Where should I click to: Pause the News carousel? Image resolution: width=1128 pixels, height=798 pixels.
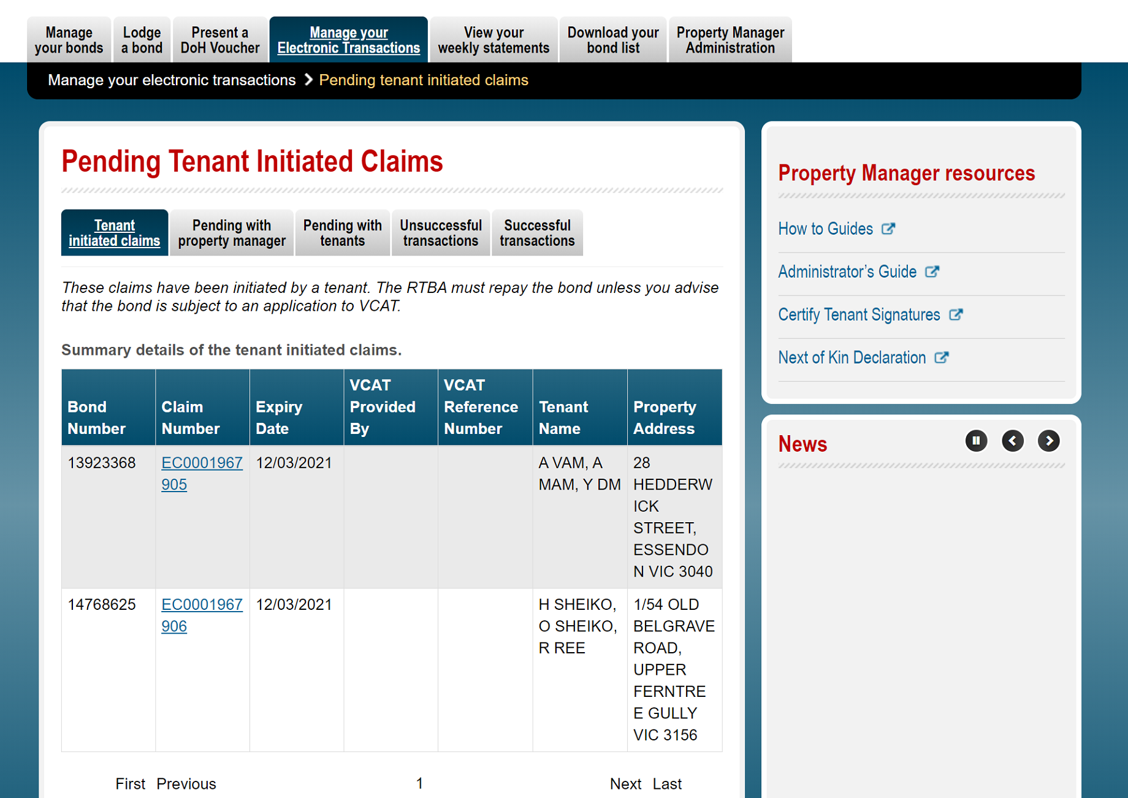[976, 441]
